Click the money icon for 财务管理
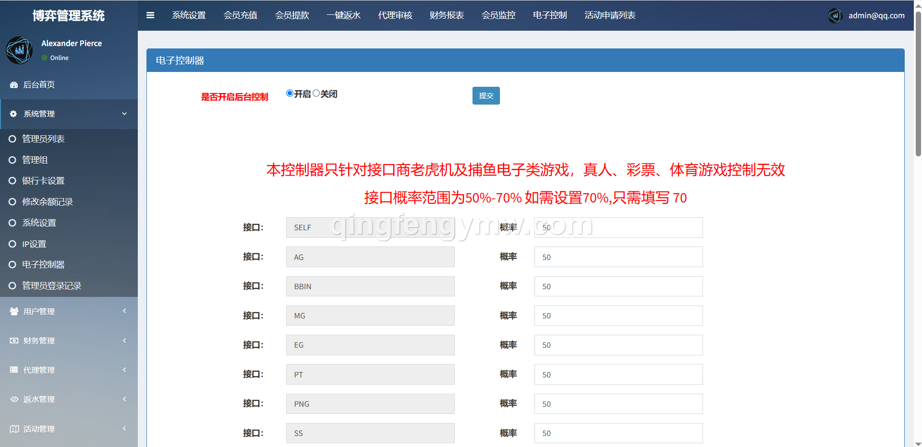Image resolution: width=922 pixels, height=447 pixels. (x=14, y=341)
